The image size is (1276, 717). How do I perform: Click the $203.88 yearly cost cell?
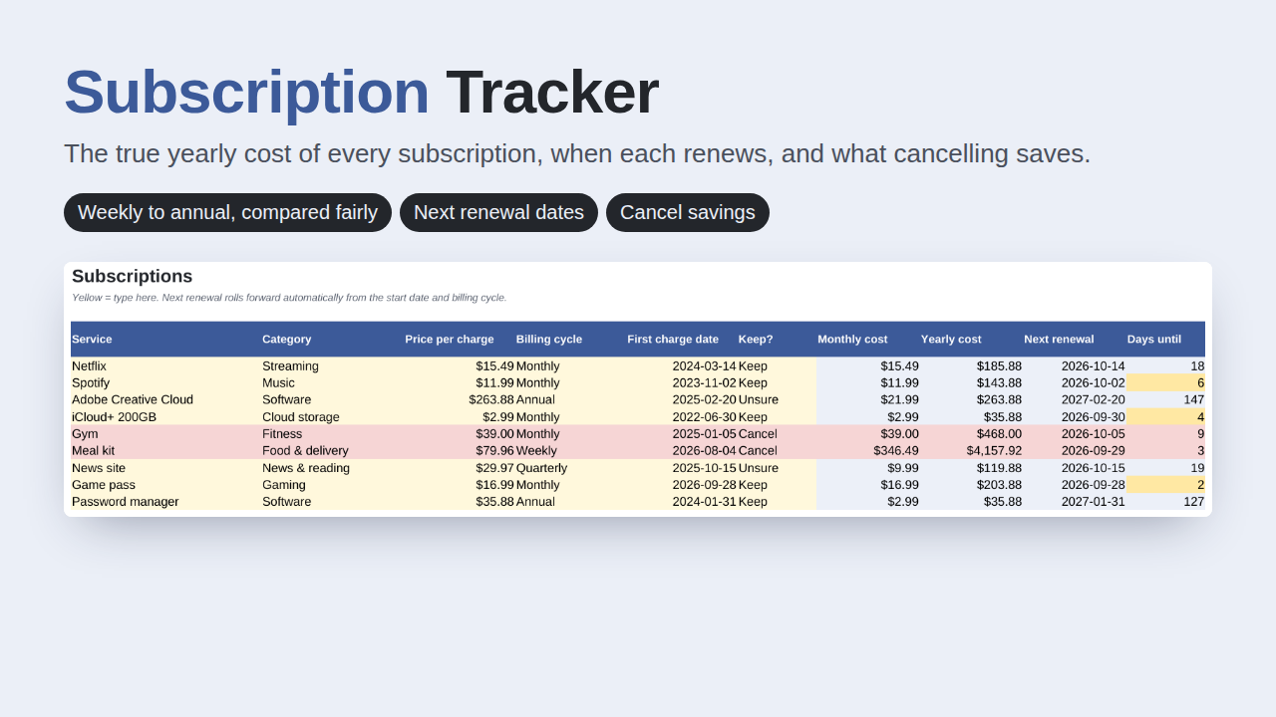click(971, 485)
